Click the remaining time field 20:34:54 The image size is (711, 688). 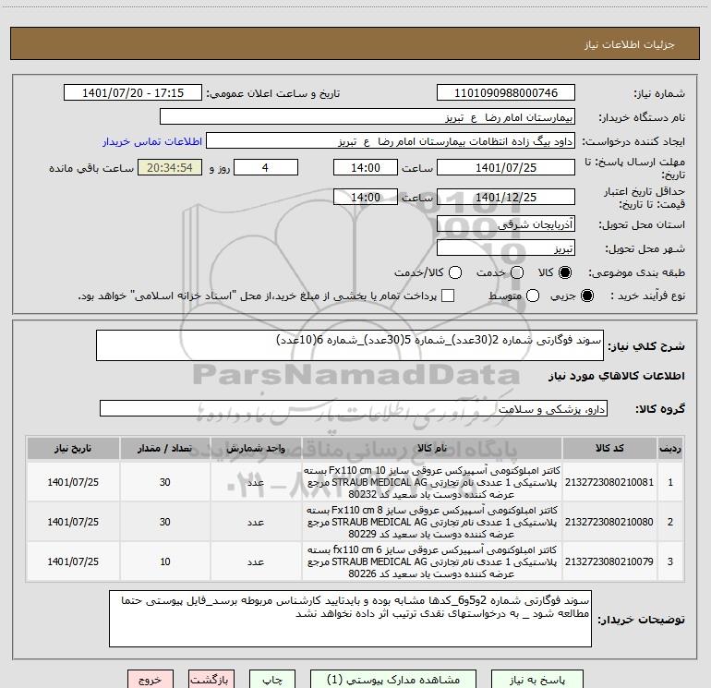pyautogui.click(x=170, y=167)
